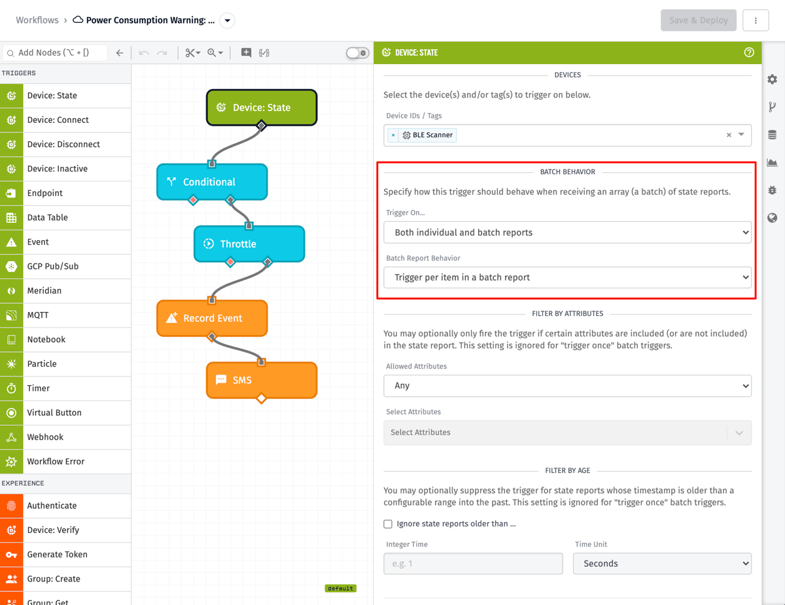Select the Event trigger in palette
This screenshot has height=605, width=785.
coord(65,242)
